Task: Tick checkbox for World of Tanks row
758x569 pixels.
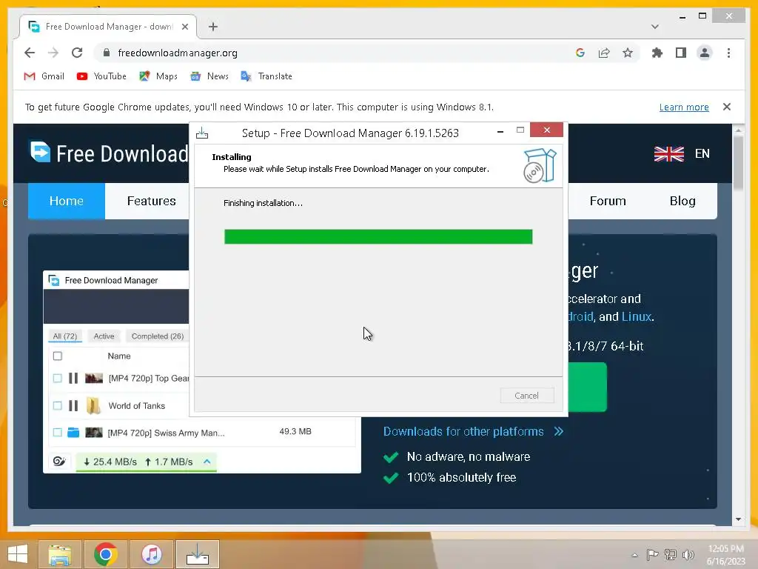Action: click(x=58, y=405)
